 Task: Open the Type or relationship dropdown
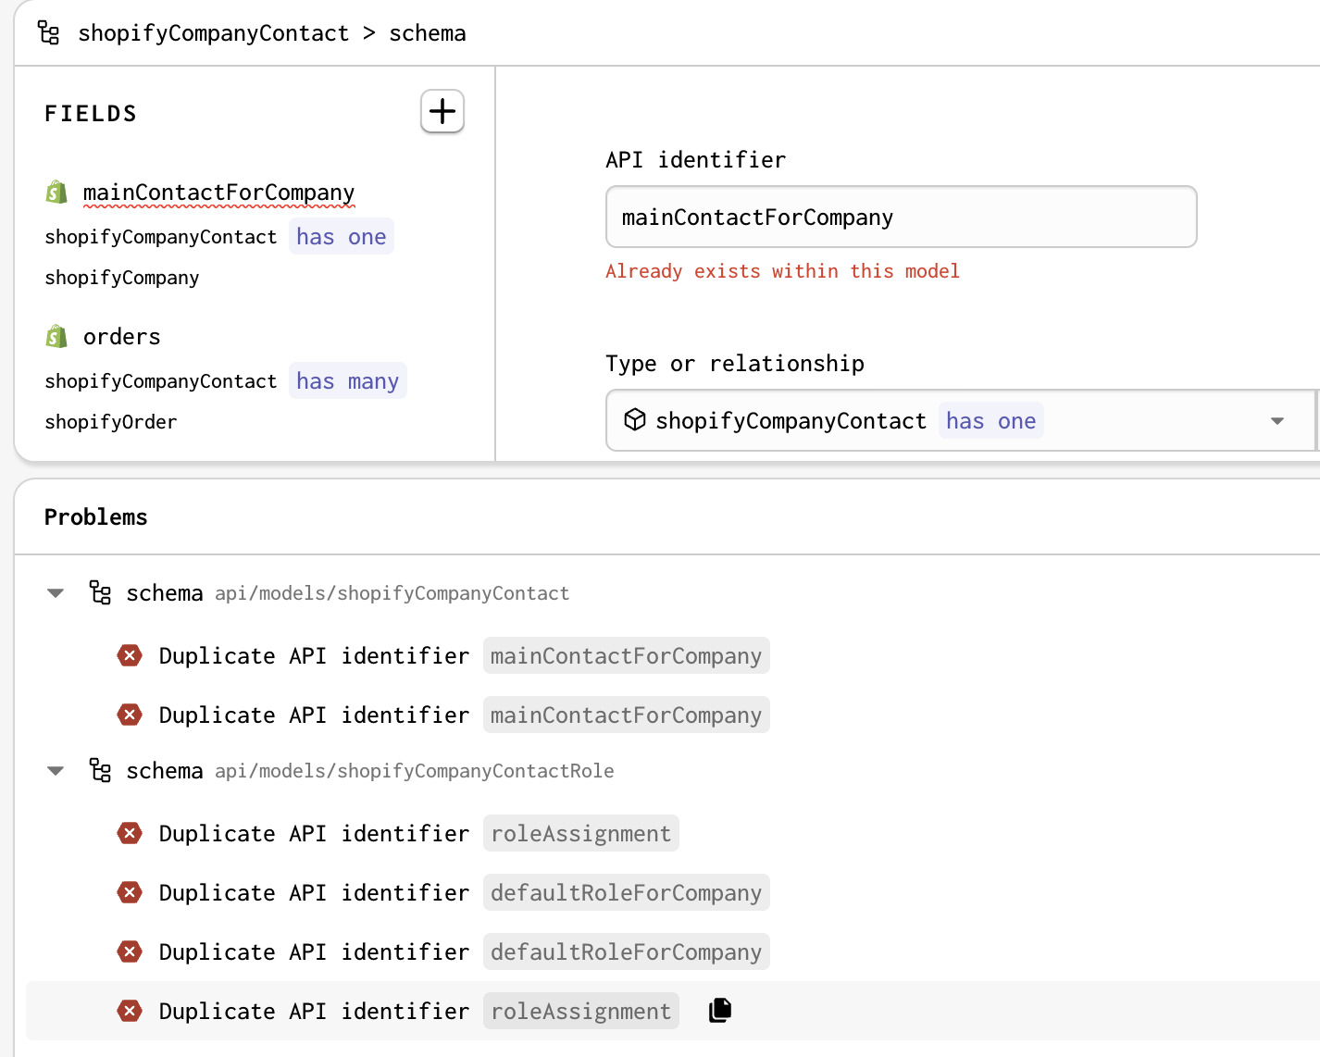click(x=961, y=420)
